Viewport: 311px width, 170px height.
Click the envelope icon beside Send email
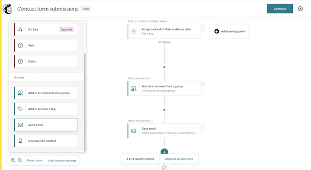[20, 125]
